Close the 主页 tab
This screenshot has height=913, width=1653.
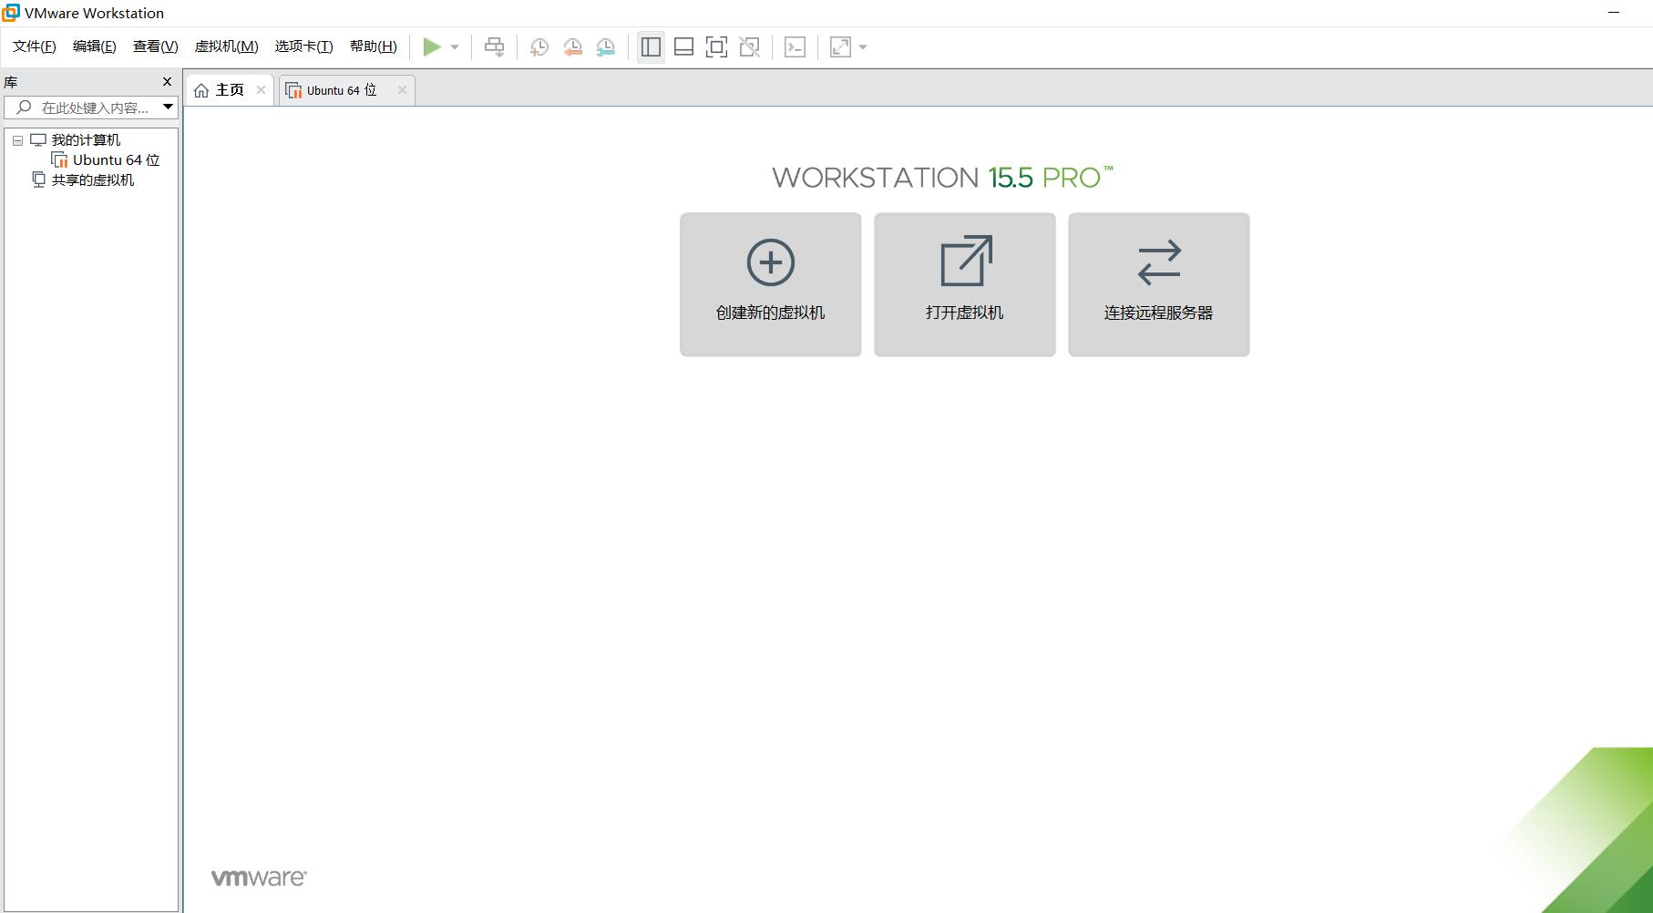[x=261, y=89]
